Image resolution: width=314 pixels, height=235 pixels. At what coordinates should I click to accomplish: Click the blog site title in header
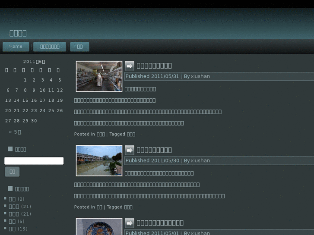pyautogui.click(x=18, y=33)
